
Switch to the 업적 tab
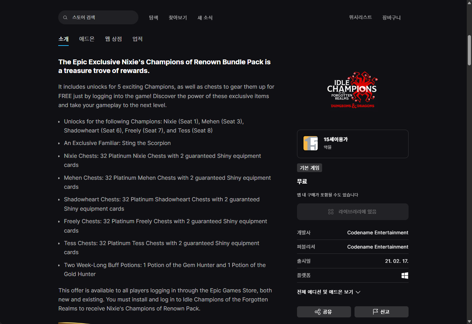138,39
